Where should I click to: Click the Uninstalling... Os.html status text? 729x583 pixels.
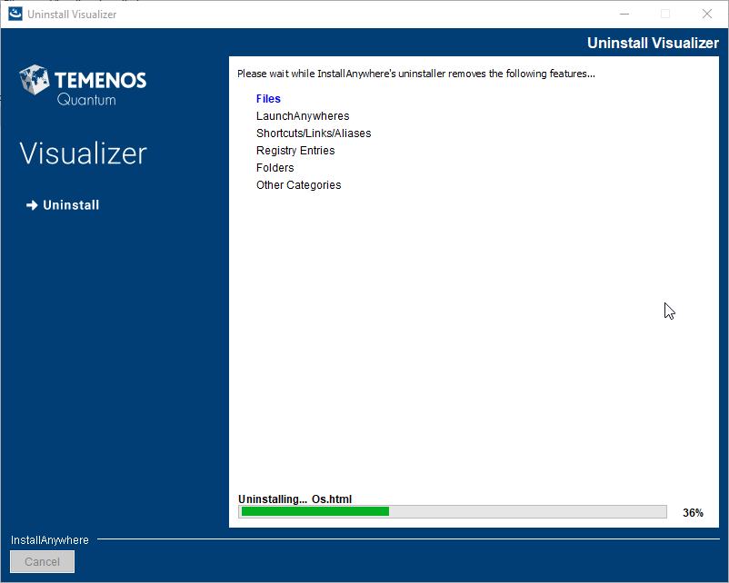(295, 499)
